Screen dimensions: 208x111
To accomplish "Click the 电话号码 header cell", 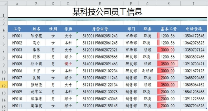I will [x=194, y=29].
